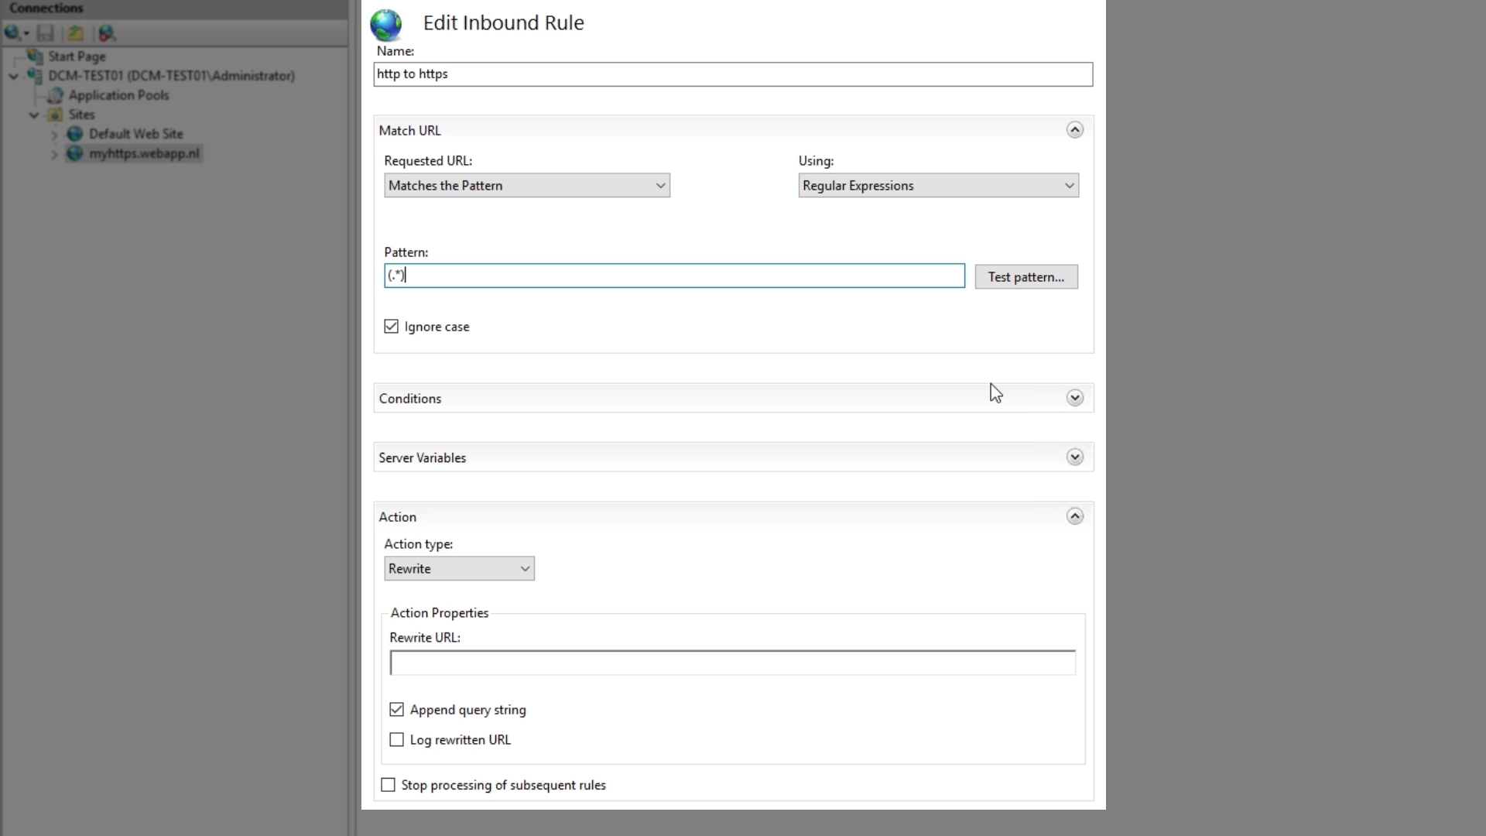This screenshot has height=836, width=1486.
Task: Select the Start Page tree icon
Action: [35, 56]
